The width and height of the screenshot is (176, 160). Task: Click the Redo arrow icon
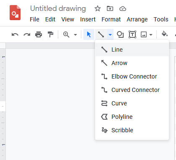(27, 34)
